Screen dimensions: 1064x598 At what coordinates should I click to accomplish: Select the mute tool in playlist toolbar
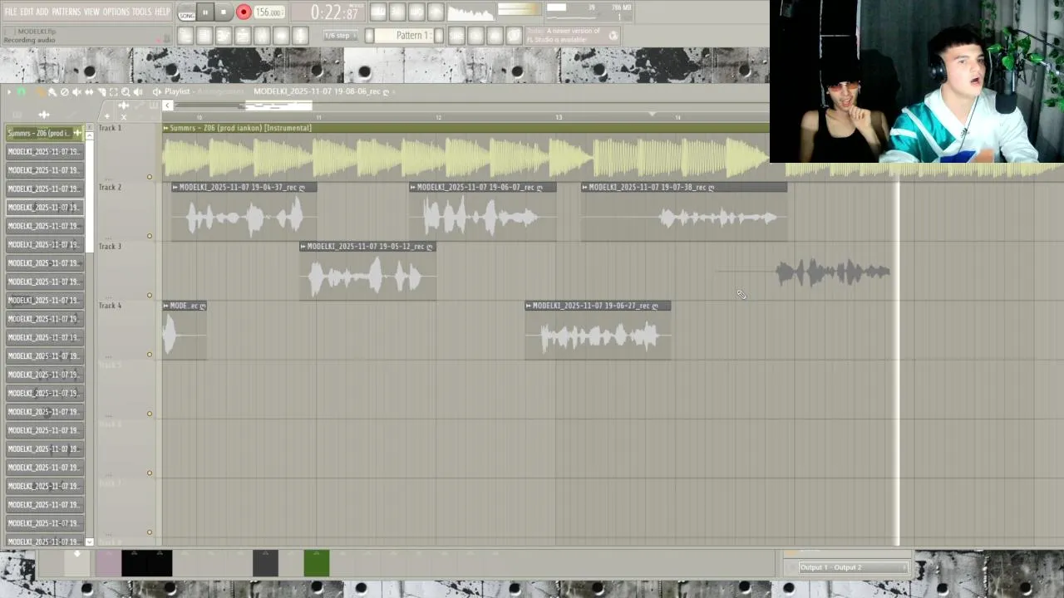76,91
